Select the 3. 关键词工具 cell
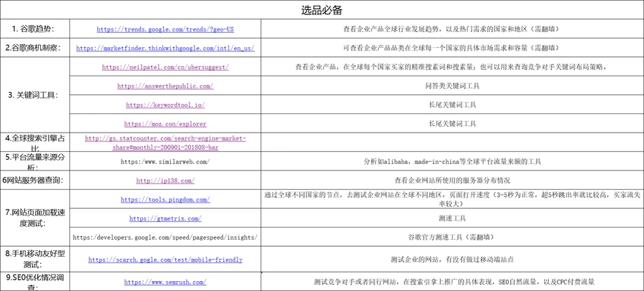 click(x=35, y=95)
